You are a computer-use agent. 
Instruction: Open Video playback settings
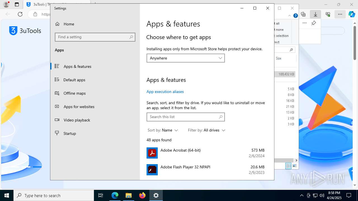pyautogui.click(x=95, y=120)
